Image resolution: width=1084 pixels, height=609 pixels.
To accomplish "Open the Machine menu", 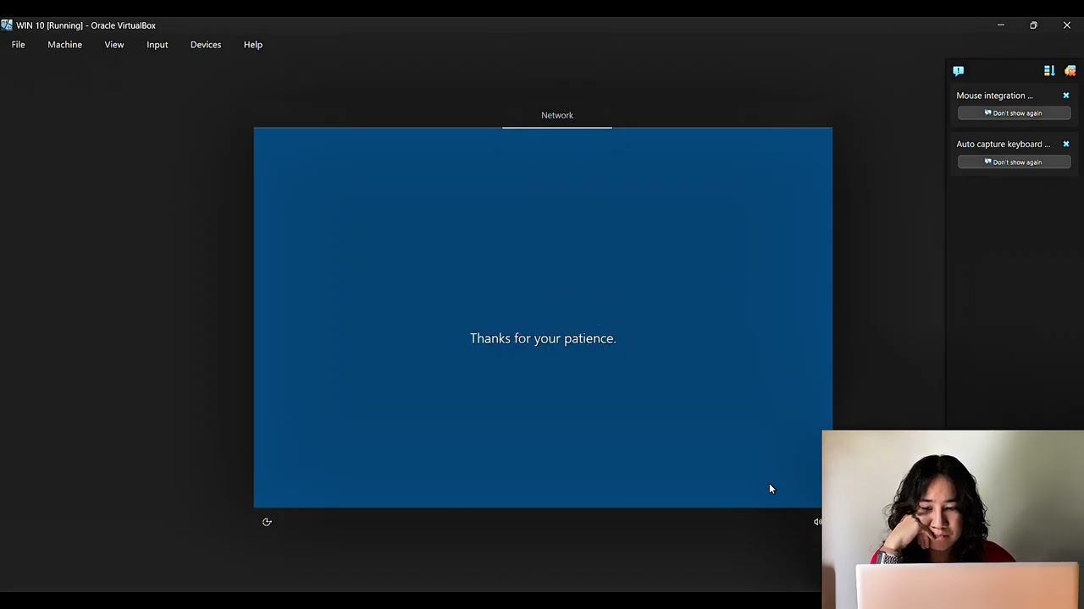I will tap(64, 45).
